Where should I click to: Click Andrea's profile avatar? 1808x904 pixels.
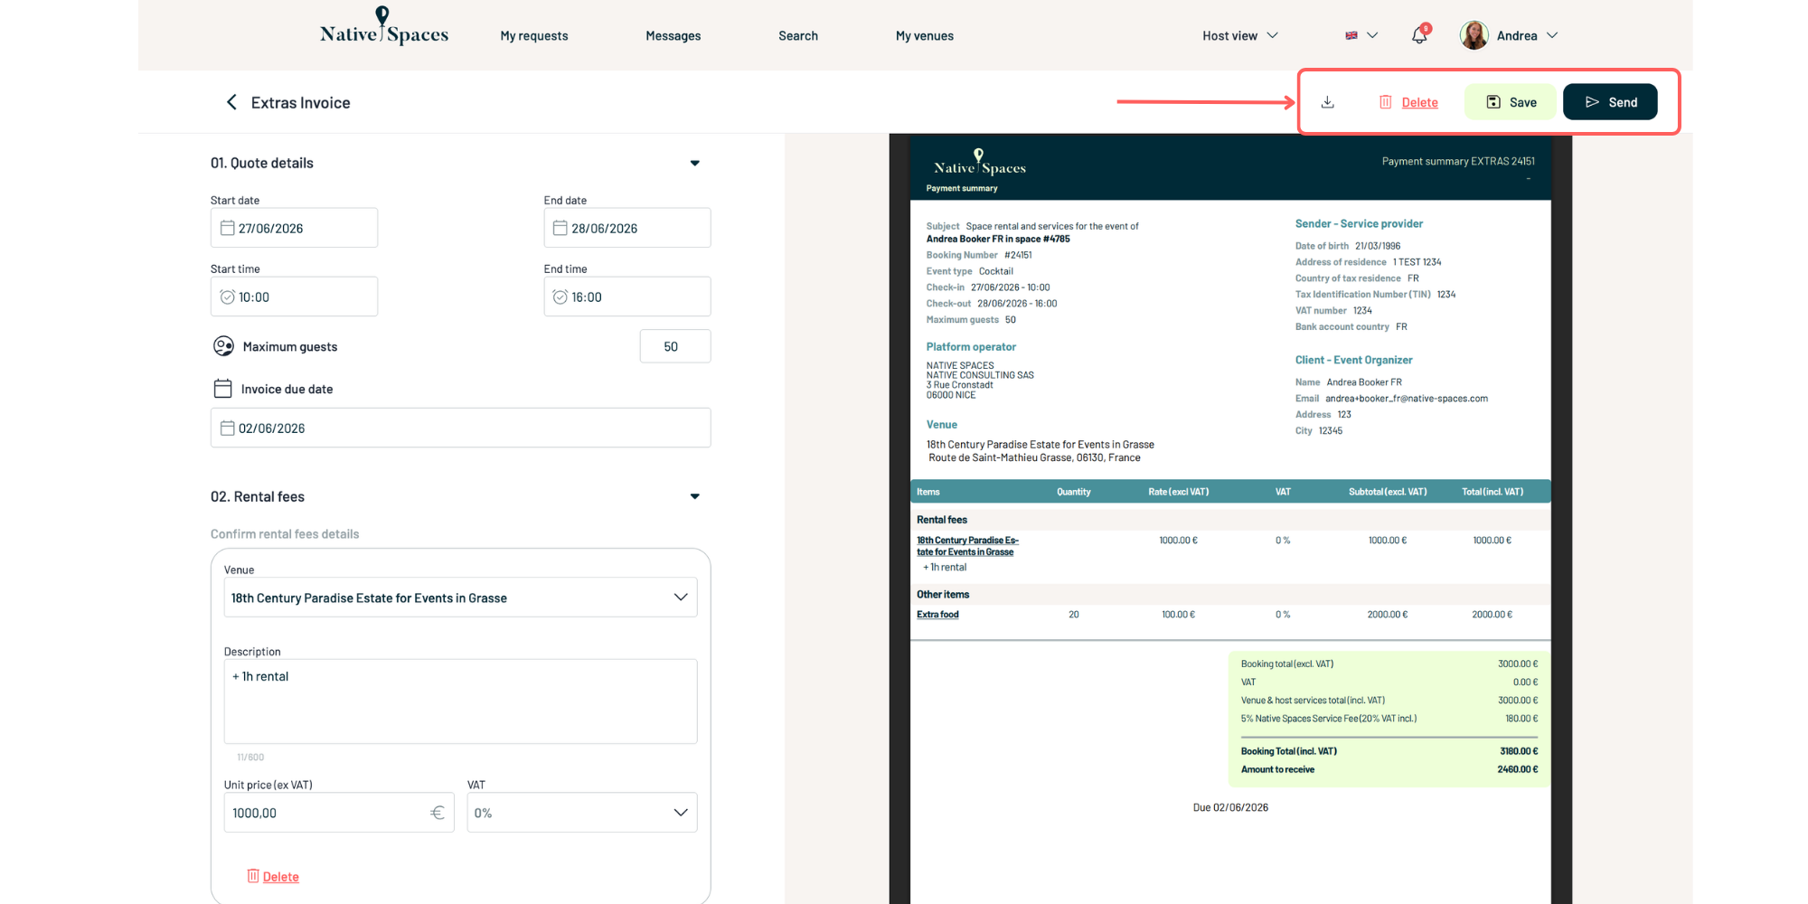click(1474, 35)
